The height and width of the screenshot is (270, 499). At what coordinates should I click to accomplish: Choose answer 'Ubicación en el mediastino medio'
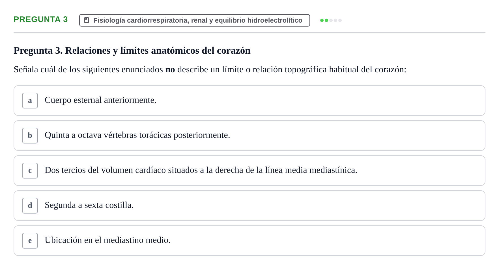tap(250, 241)
